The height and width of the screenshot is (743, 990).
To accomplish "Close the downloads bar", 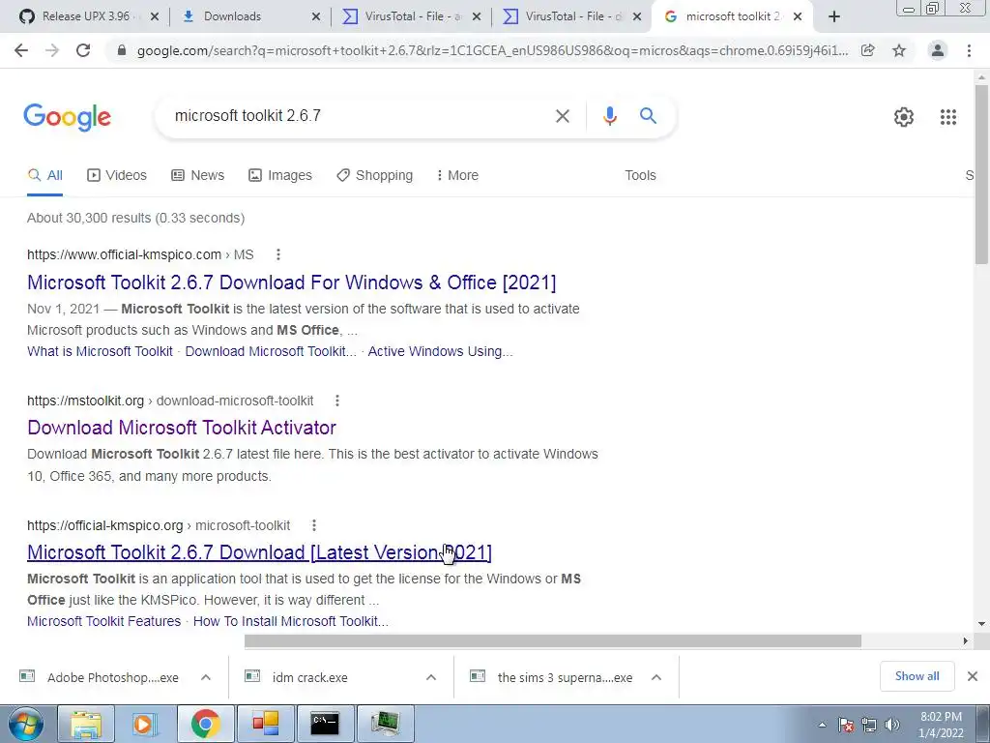I will [x=973, y=676].
